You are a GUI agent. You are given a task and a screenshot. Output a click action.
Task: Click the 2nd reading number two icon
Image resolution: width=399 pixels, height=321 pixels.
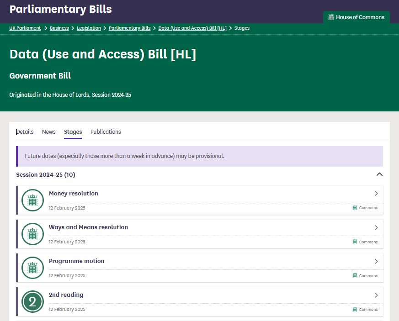[32, 302]
